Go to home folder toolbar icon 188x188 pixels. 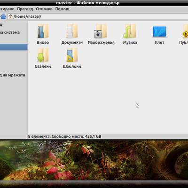click(x=3, y=16)
